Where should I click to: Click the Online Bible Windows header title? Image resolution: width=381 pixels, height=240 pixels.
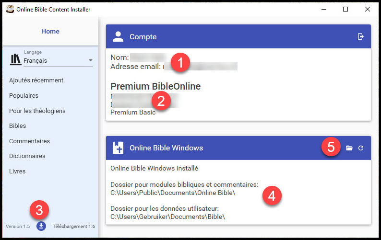[166, 148]
